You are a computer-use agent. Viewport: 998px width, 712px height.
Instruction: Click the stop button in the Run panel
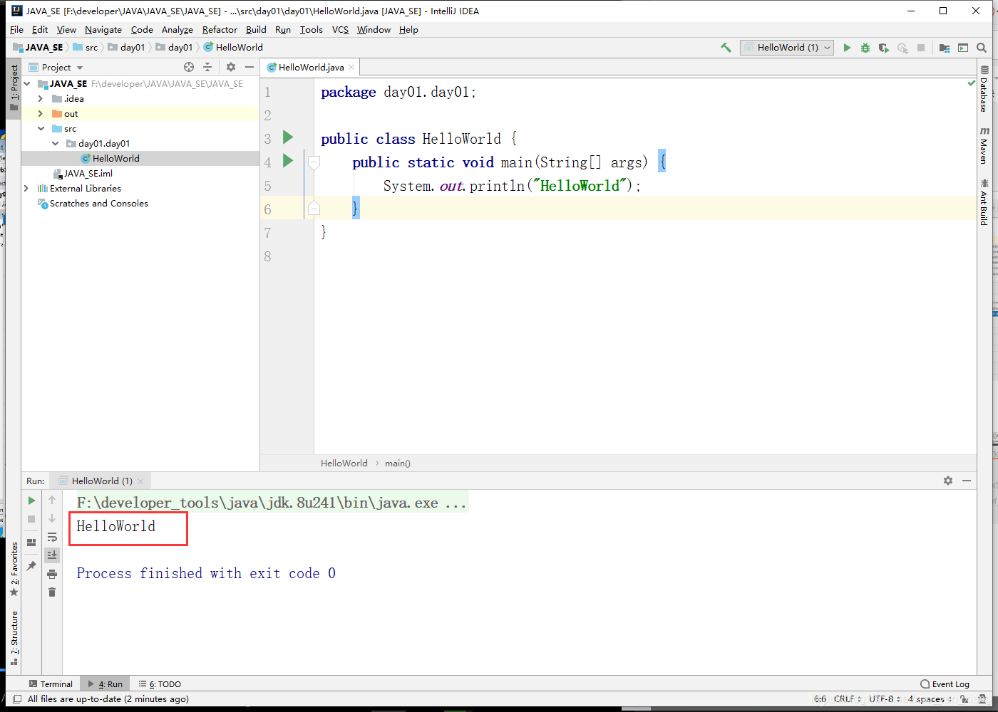(x=31, y=519)
